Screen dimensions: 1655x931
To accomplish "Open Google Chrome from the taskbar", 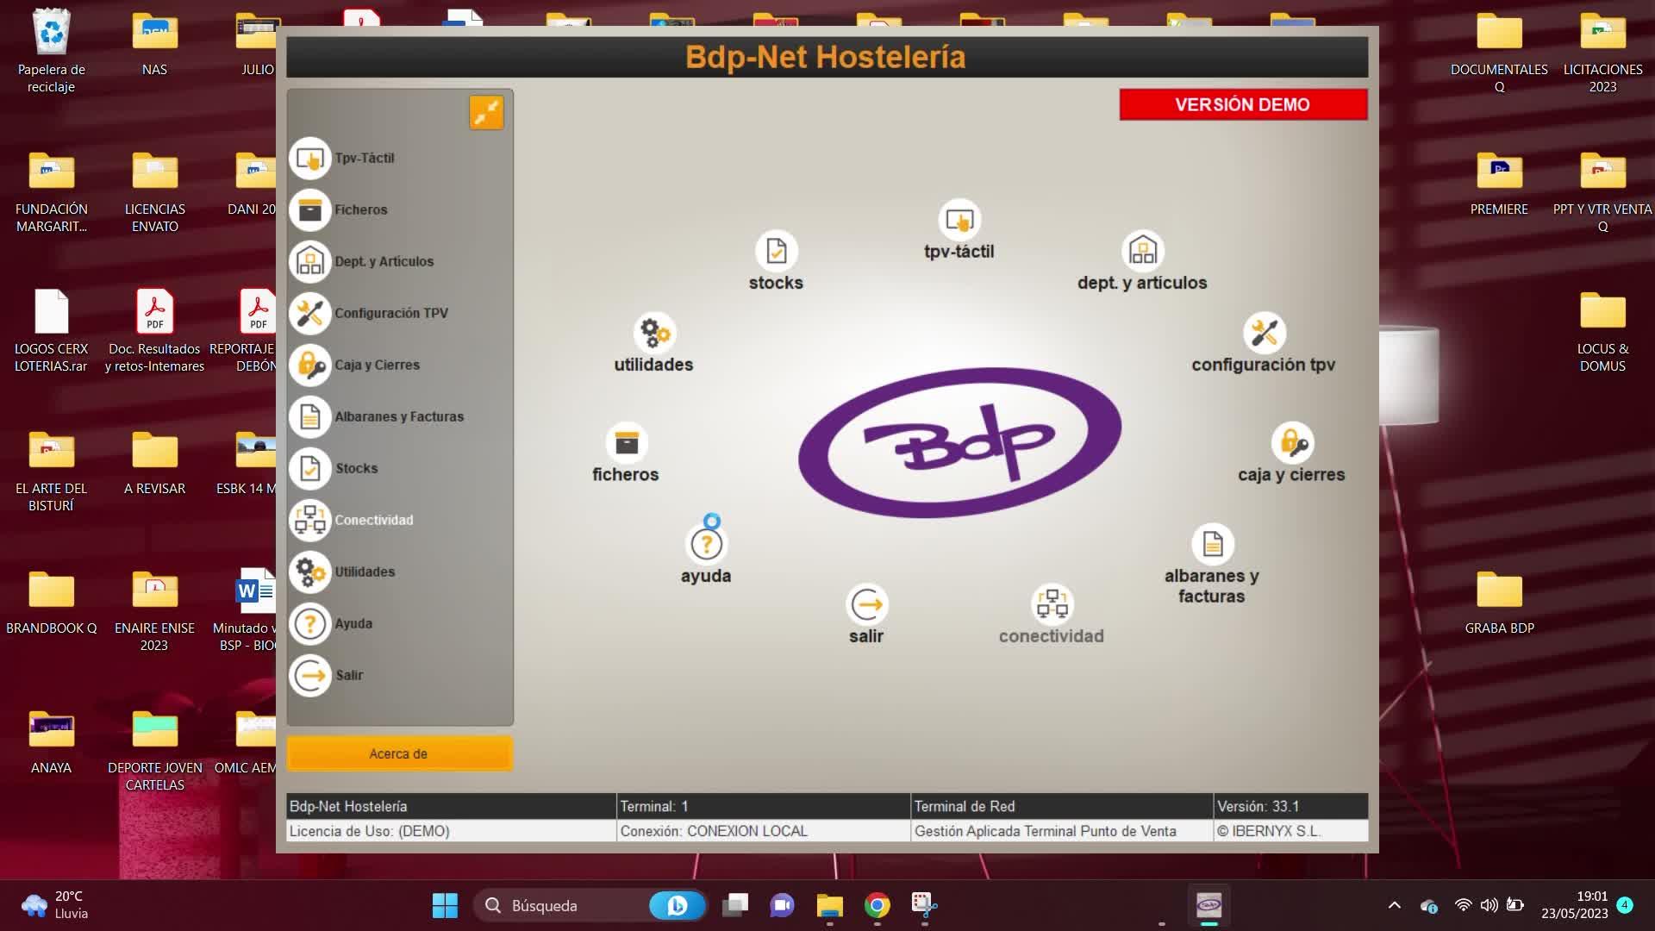I will [877, 905].
